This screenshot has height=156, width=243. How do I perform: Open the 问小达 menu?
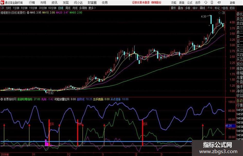point(78,3)
